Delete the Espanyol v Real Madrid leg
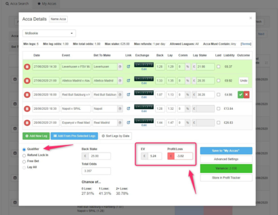 pyautogui.click(x=27, y=123)
